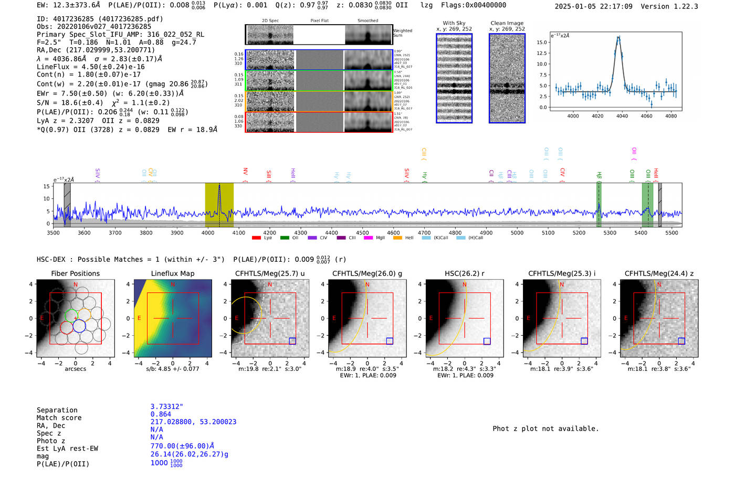Select the orange-outlined 2D spectrum fiber row

pos(319,101)
